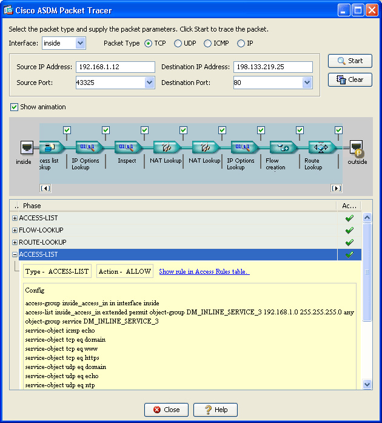Image resolution: width=382 pixels, height=423 pixels.
Task: Click the result checkbox above Flow creation
Action: tap(300, 130)
